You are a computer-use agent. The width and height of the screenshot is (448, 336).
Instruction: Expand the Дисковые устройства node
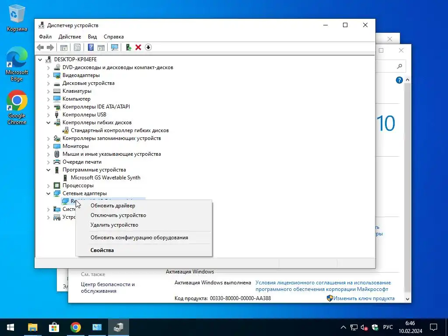click(x=48, y=84)
